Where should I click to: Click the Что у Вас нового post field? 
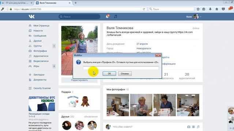[x=122, y=127]
